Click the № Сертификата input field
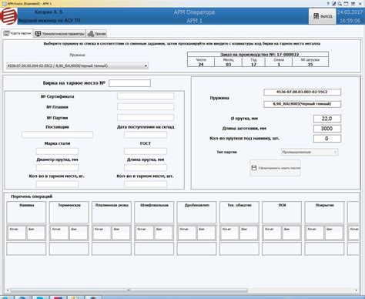Image resolution: width=365 pixels, height=299 pixels. pyautogui.click(x=146, y=96)
